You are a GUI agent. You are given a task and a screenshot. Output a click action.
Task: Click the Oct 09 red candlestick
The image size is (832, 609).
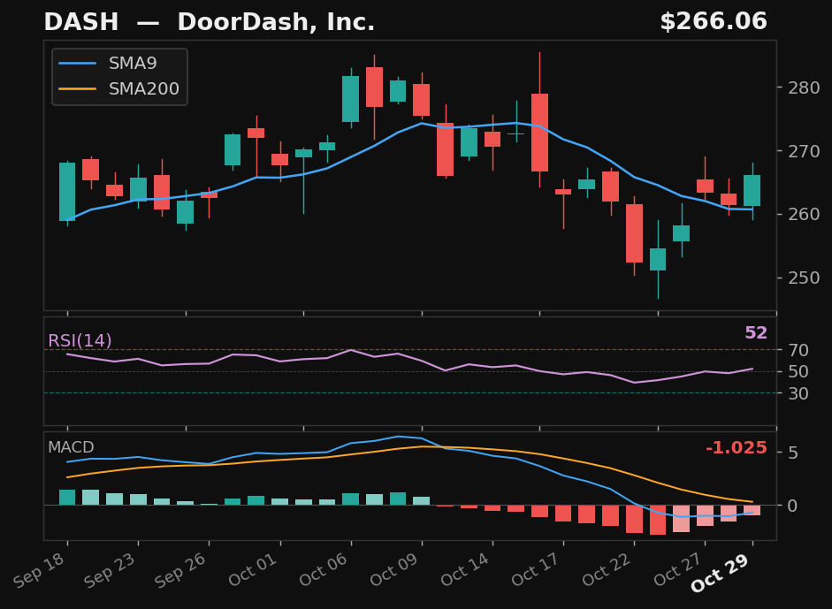[422, 100]
